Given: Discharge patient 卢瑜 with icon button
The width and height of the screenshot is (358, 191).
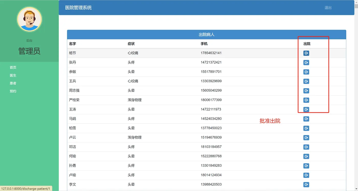Looking at the screenshot, I should 306,175.
